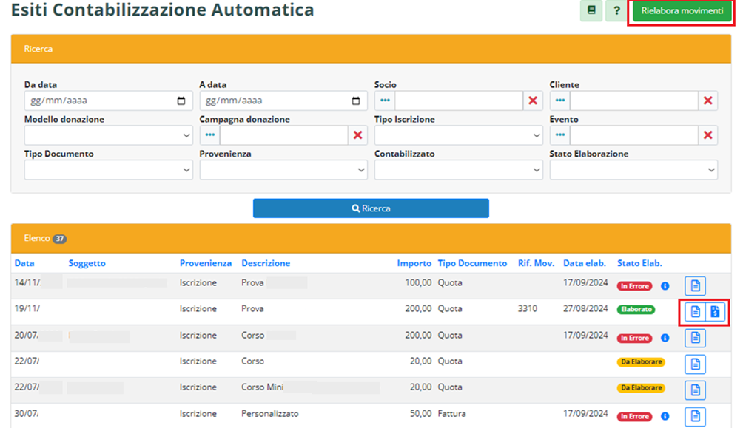Expand the Tipo Iscrizione dropdown
The width and height of the screenshot is (743, 428).
(458, 135)
